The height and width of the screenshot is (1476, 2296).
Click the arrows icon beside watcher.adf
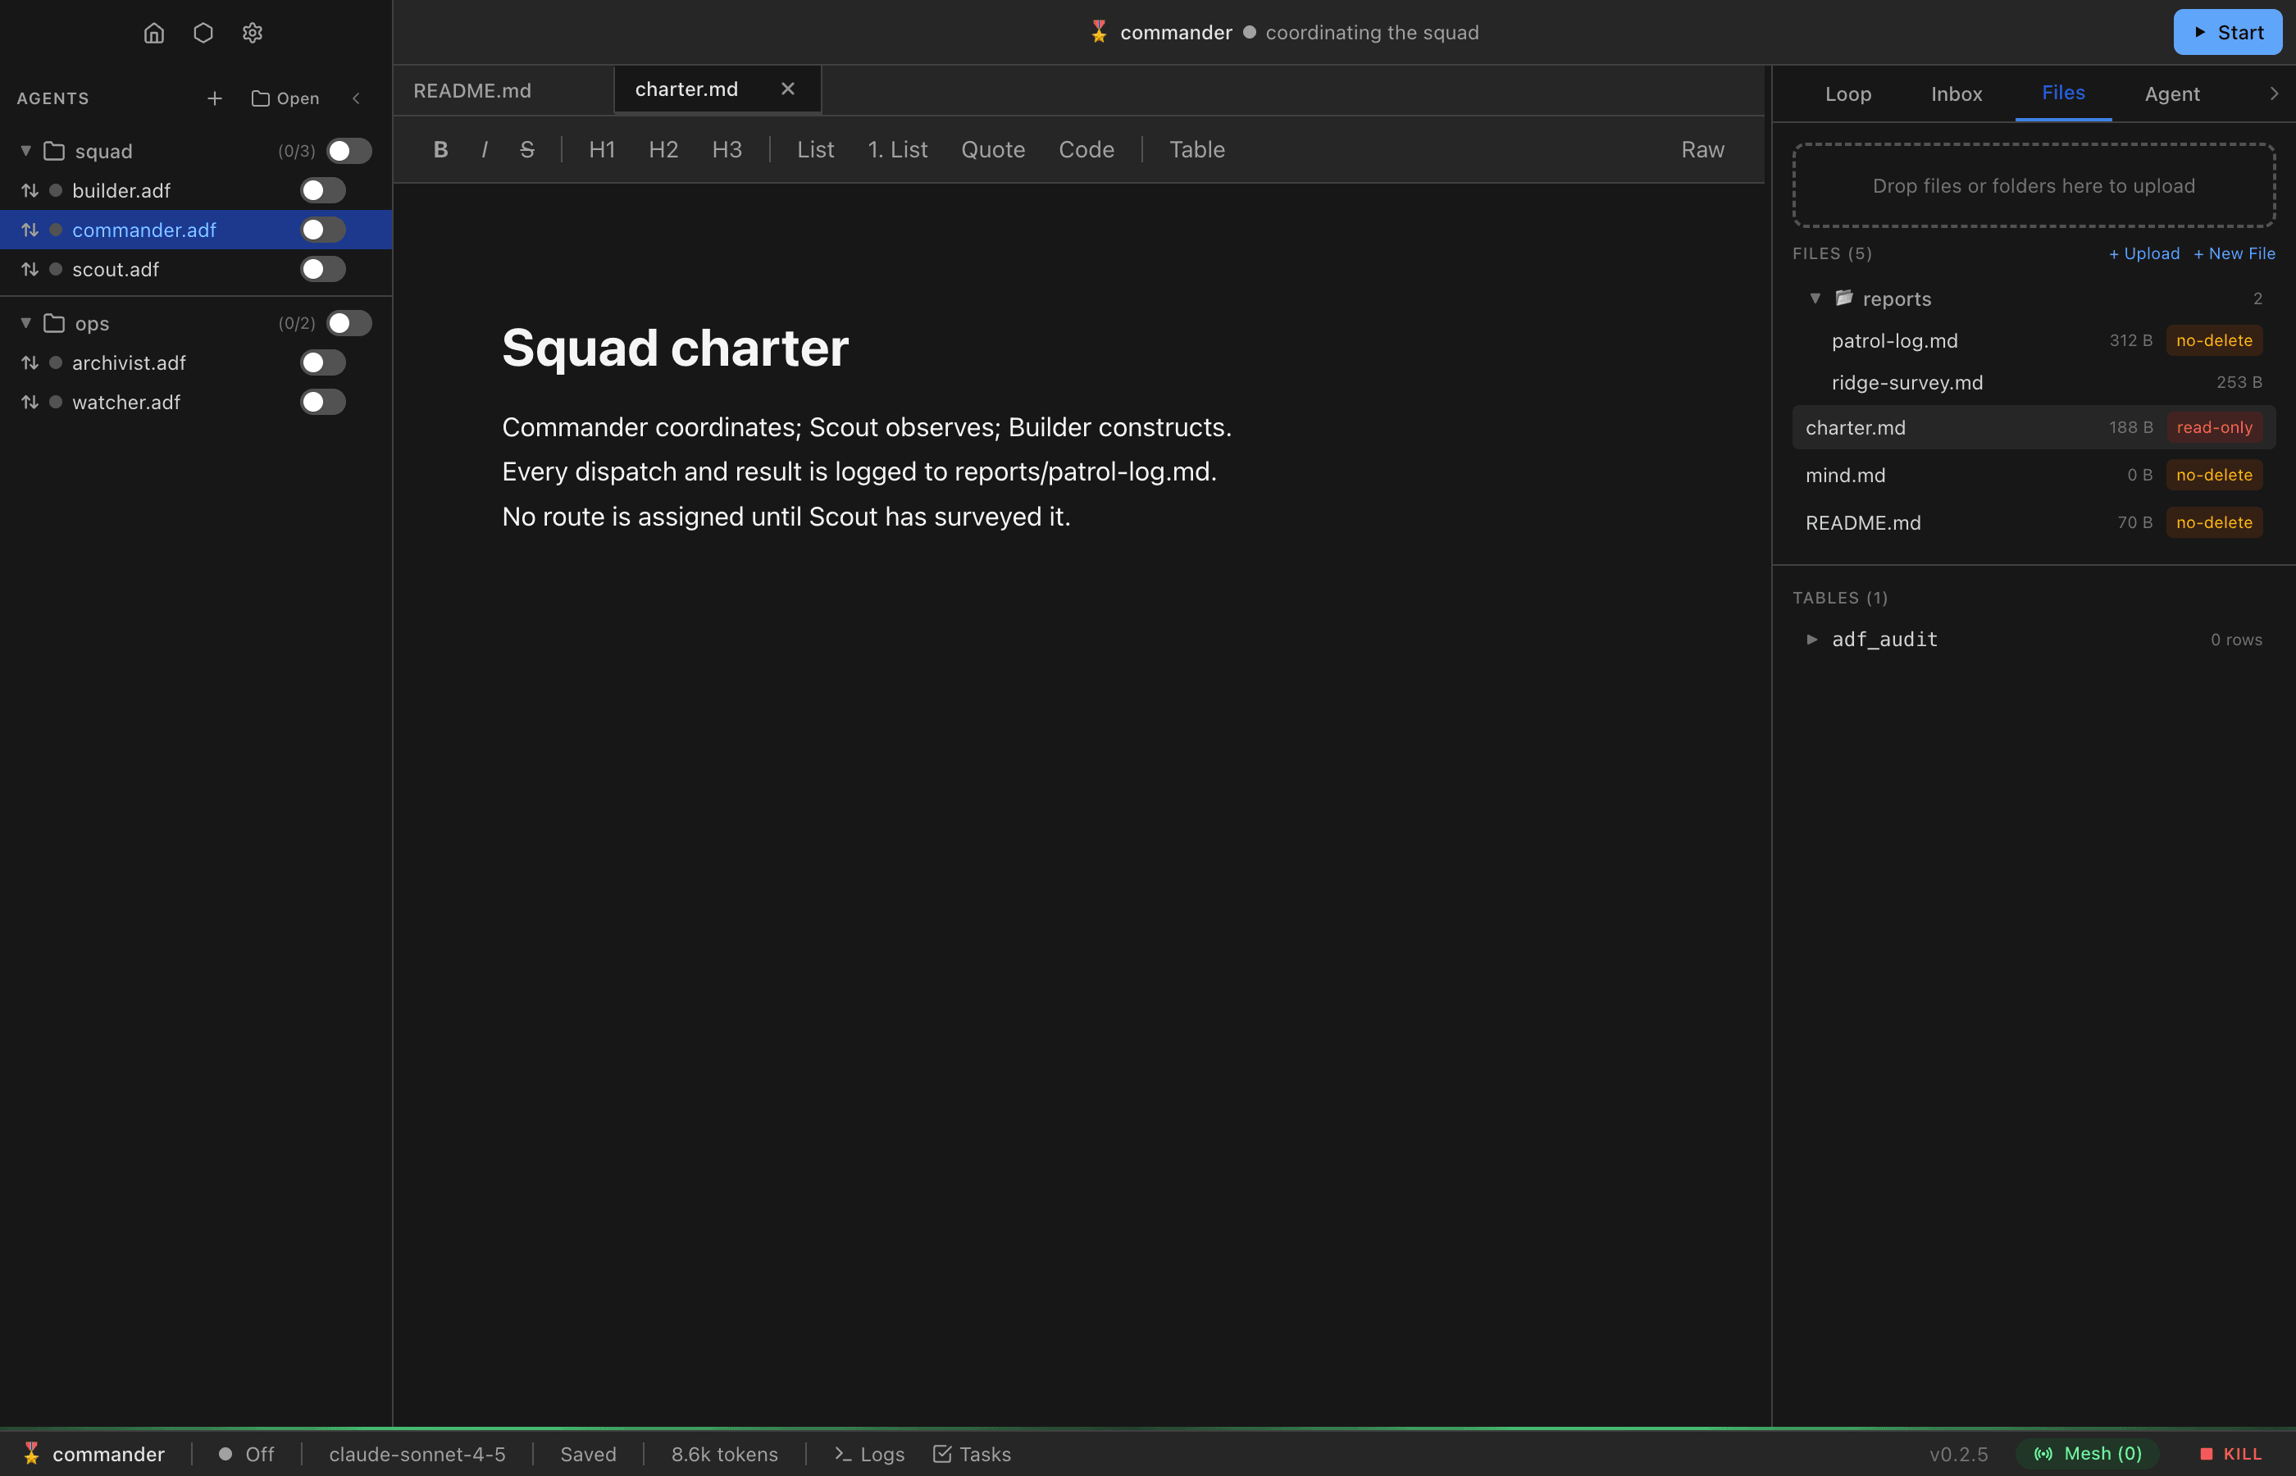point(30,403)
